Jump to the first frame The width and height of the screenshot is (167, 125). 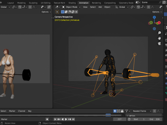pos(55,119)
